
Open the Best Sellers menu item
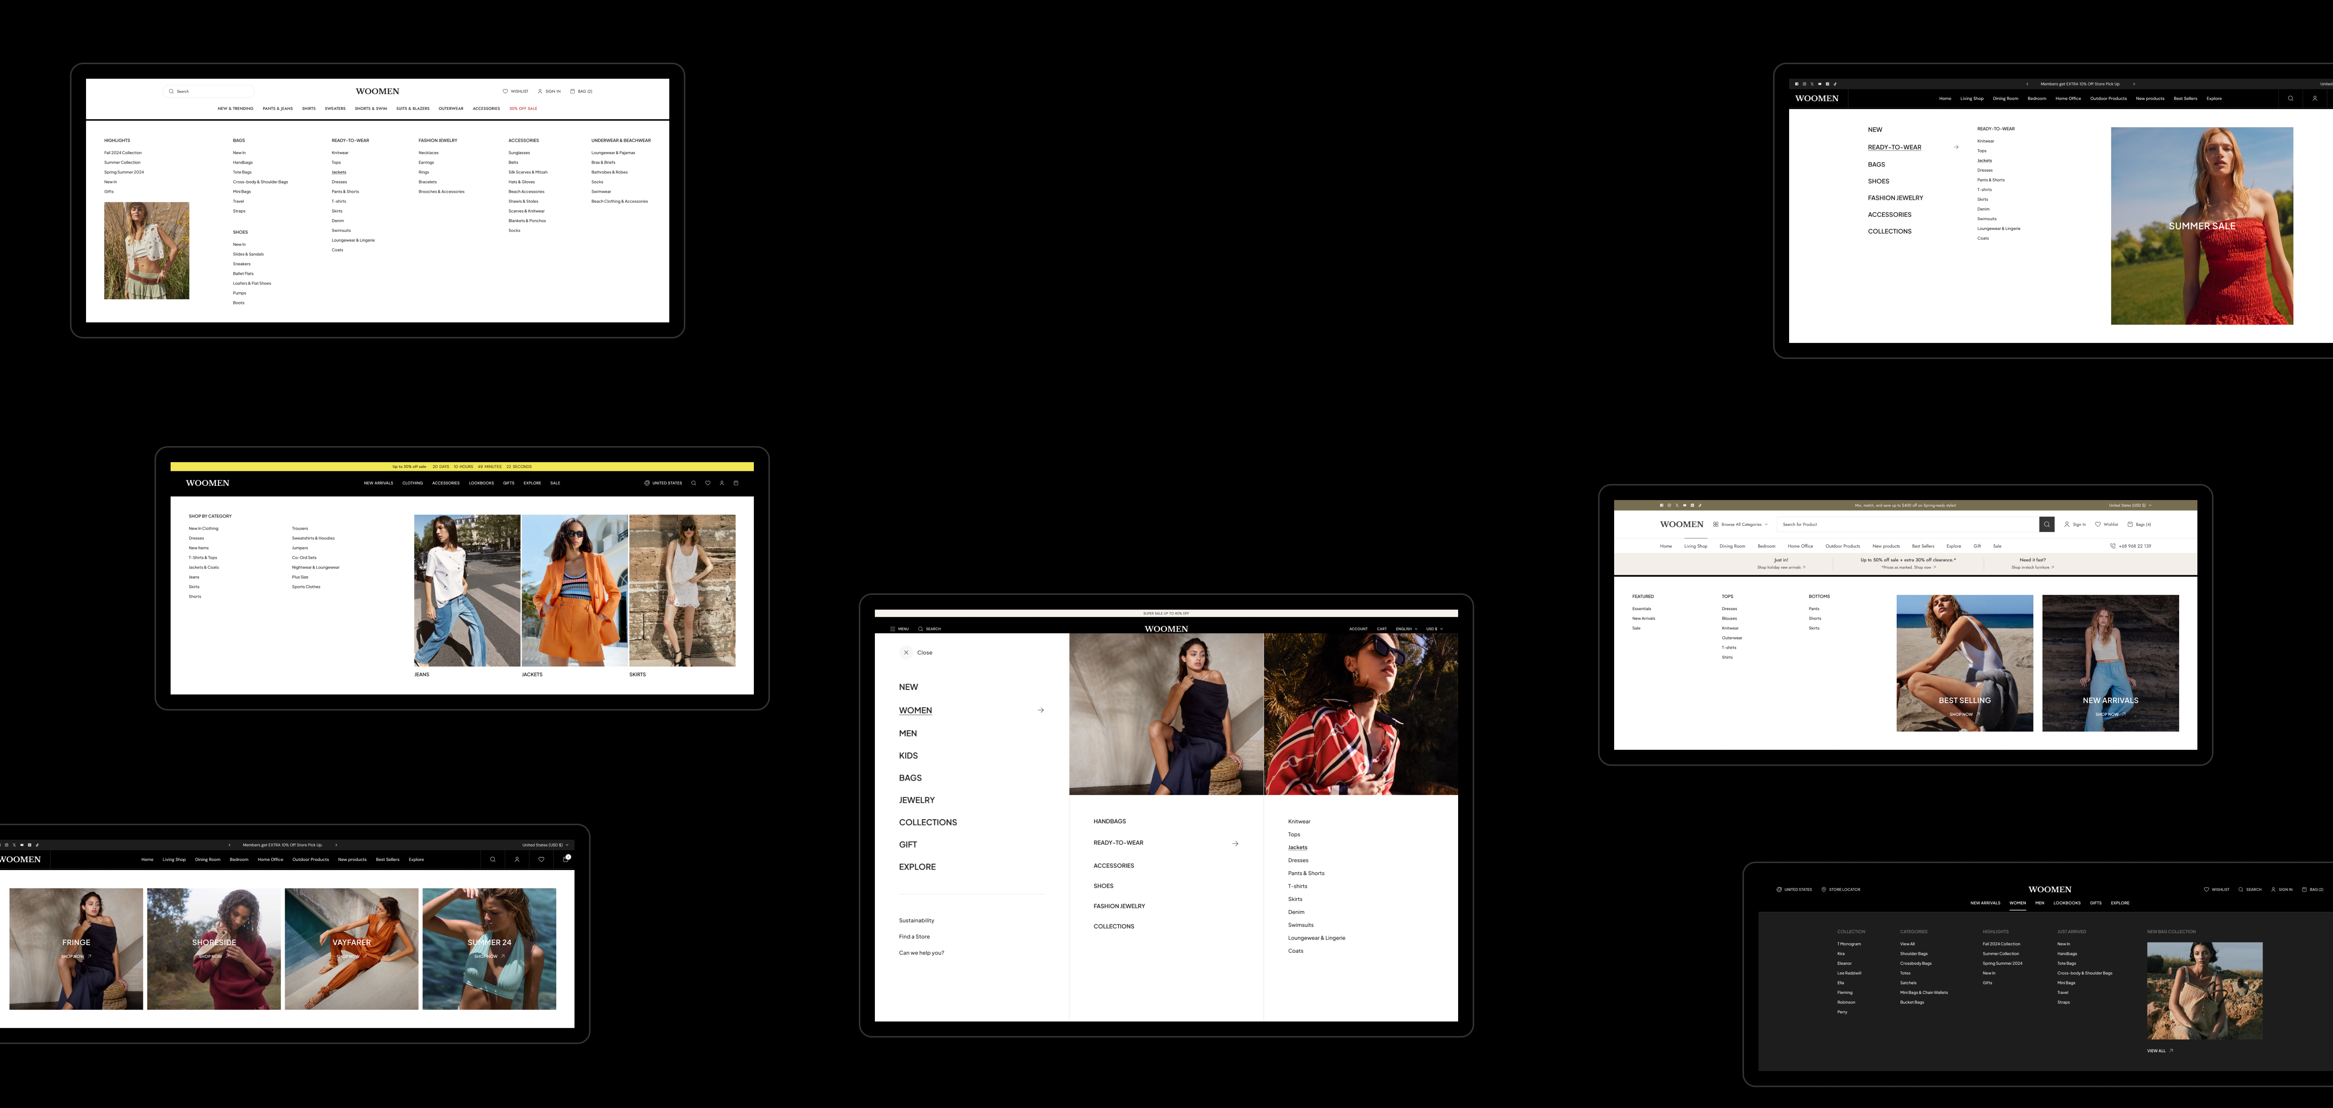click(1924, 546)
